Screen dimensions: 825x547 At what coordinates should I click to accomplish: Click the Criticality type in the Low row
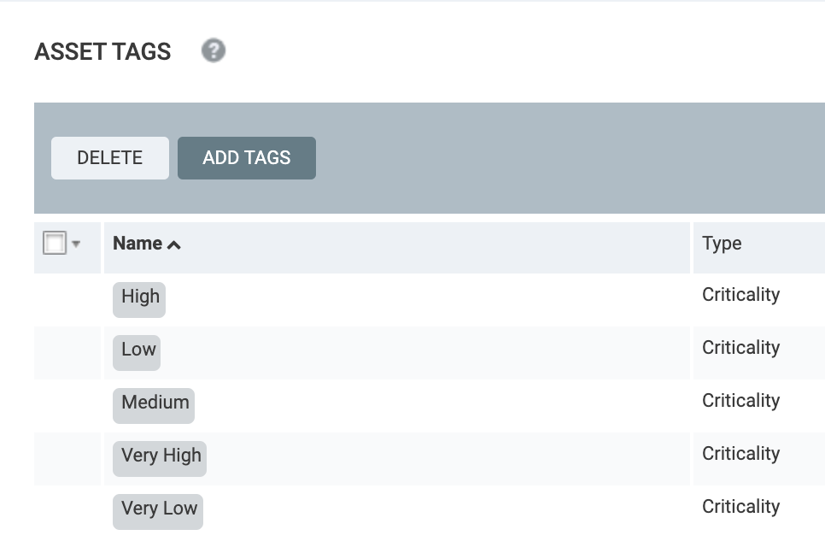(x=740, y=348)
